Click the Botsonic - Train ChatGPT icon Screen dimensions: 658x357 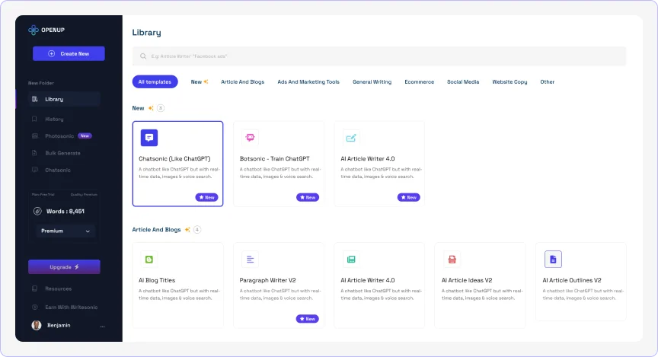click(250, 138)
